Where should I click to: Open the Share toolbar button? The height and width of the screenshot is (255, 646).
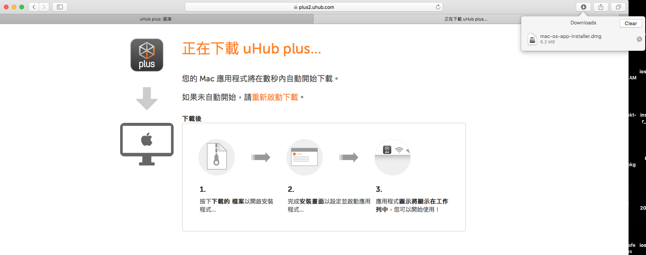pos(601,7)
